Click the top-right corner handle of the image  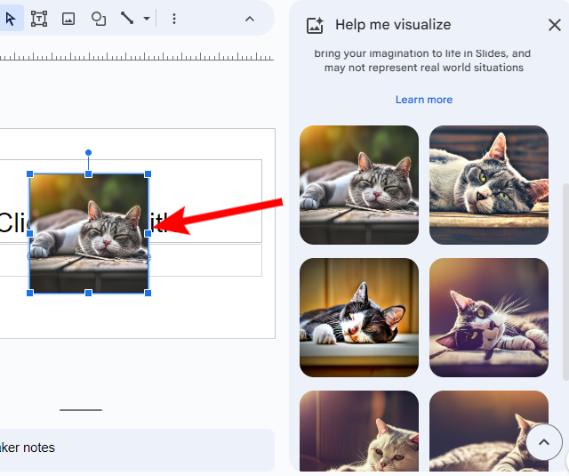148,174
